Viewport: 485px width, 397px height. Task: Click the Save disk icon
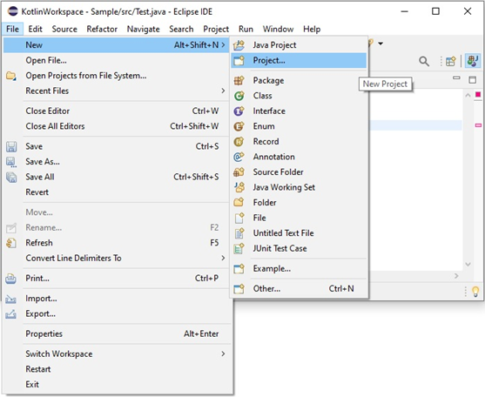click(x=11, y=146)
